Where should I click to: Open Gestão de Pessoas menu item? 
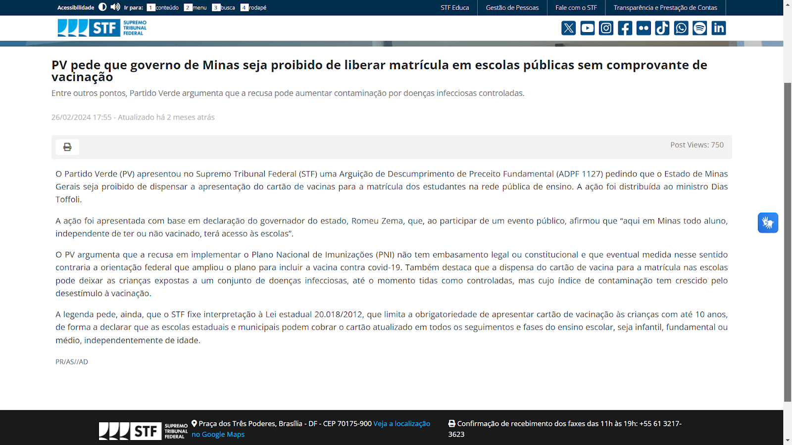[x=512, y=7]
